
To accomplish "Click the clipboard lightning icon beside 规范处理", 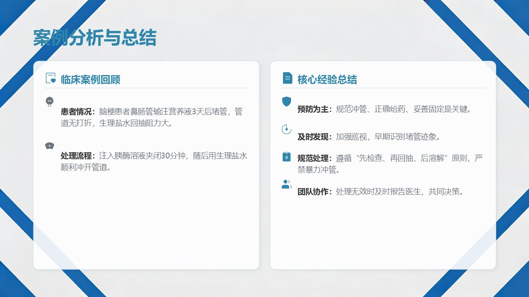I will [286, 157].
